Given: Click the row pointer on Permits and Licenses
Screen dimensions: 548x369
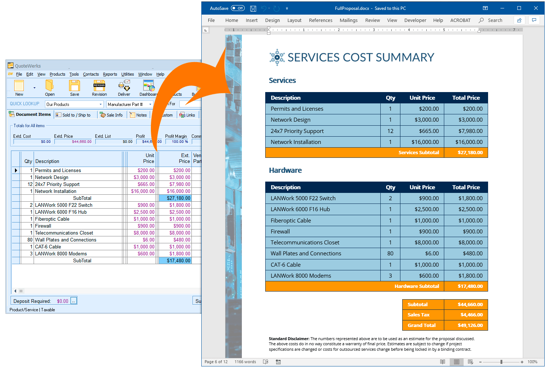Looking at the screenshot, I should point(16,170).
